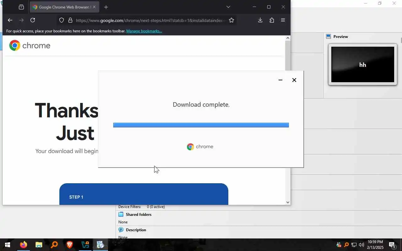Open a new Firefox tab
The width and height of the screenshot is (402, 251).
(x=106, y=7)
